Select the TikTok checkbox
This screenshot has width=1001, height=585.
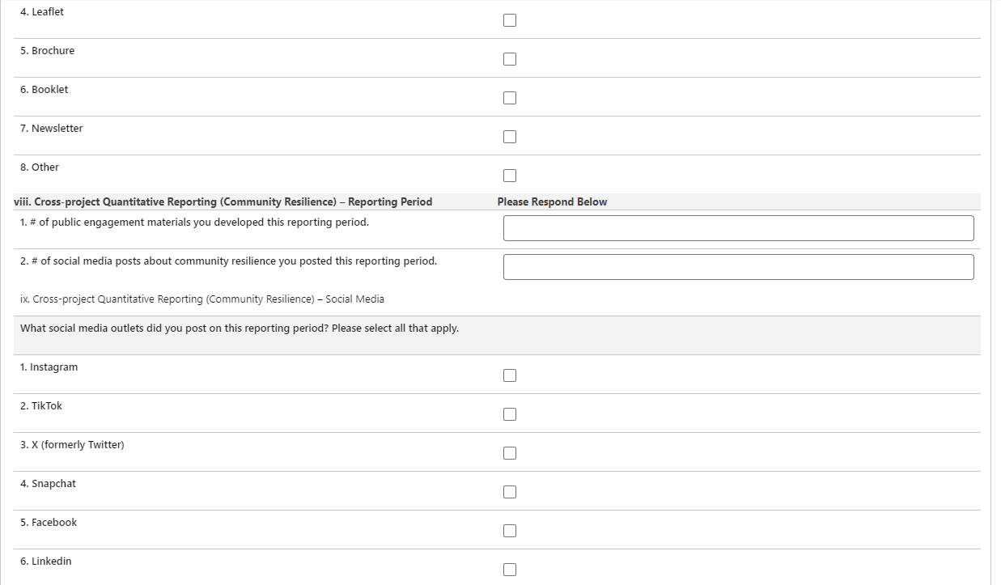510,414
